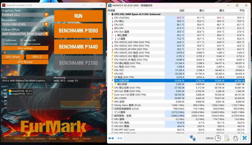Click the 传感器 column header
252x145 pixels.
point(111,10)
